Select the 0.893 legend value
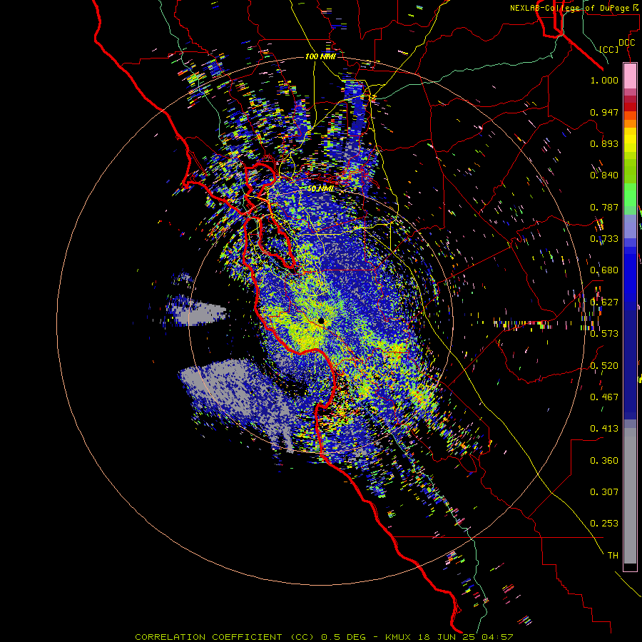The image size is (642, 642). (604, 143)
